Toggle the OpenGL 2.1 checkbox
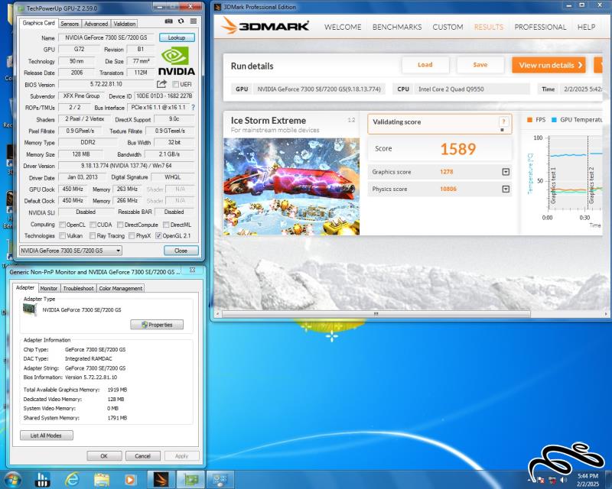Screen dimensions: 612x489 pyautogui.click(x=158, y=235)
